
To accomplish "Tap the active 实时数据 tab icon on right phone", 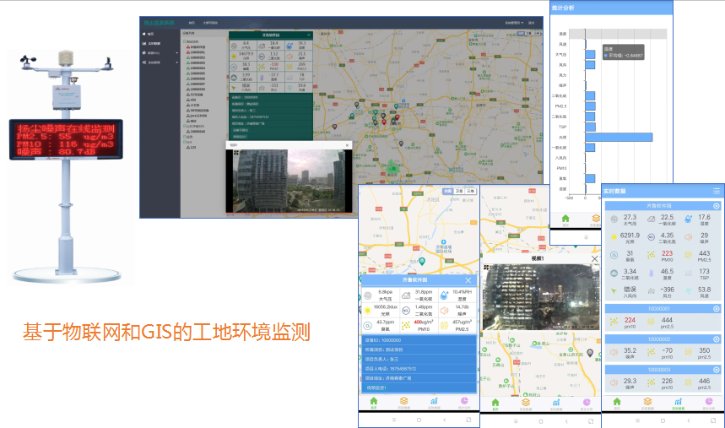I will pyautogui.click(x=678, y=403).
